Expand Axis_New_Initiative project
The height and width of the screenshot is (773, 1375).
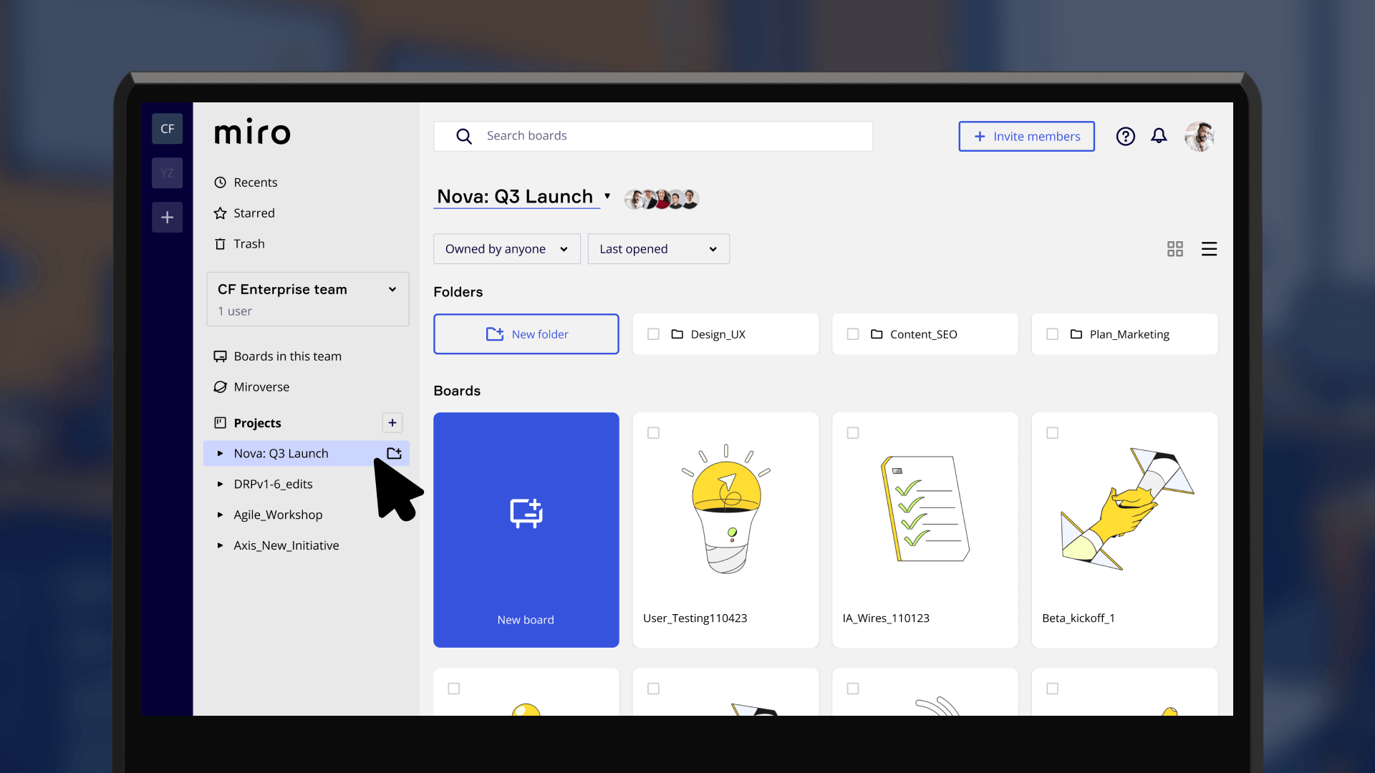pyautogui.click(x=220, y=545)
